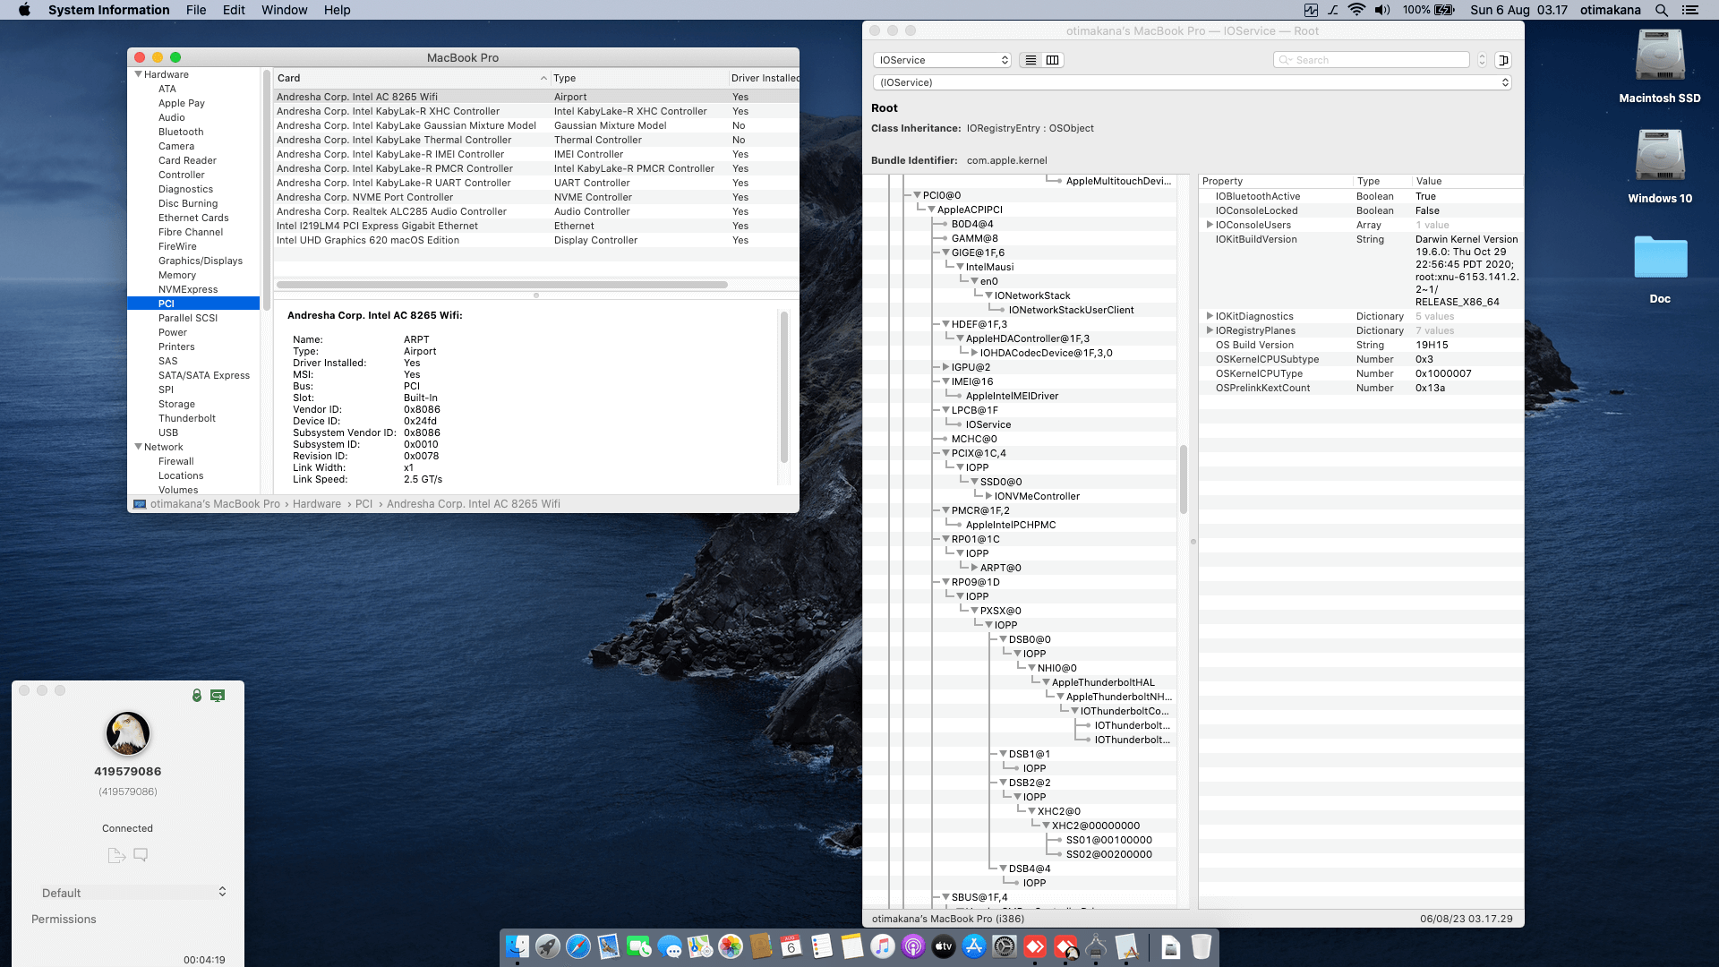Screen dimensions: 1719x967
Task: Launch Launchpad from the dock
Action: tap(548, 946)
